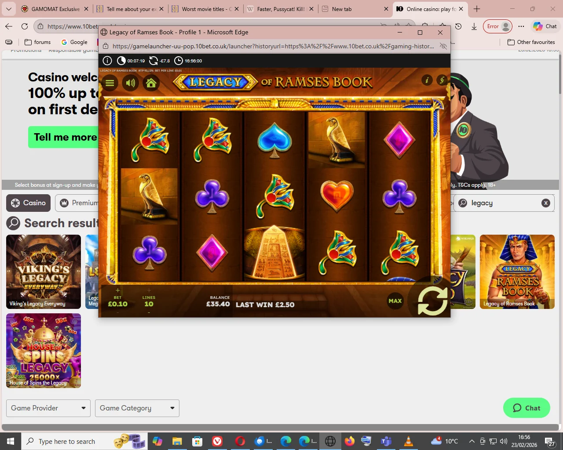This screenshot has width=563, height=450.
Task: Click the clock icon beside 16:56:00
Action: pyautogui.click(x=179, y=61)
